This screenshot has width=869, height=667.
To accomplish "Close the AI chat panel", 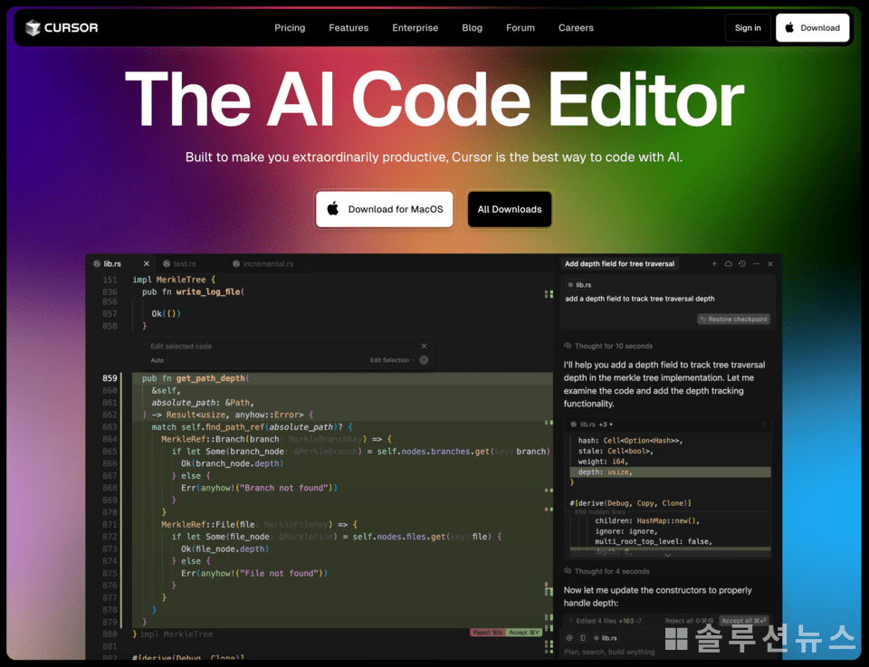I will tap(769, 263).
